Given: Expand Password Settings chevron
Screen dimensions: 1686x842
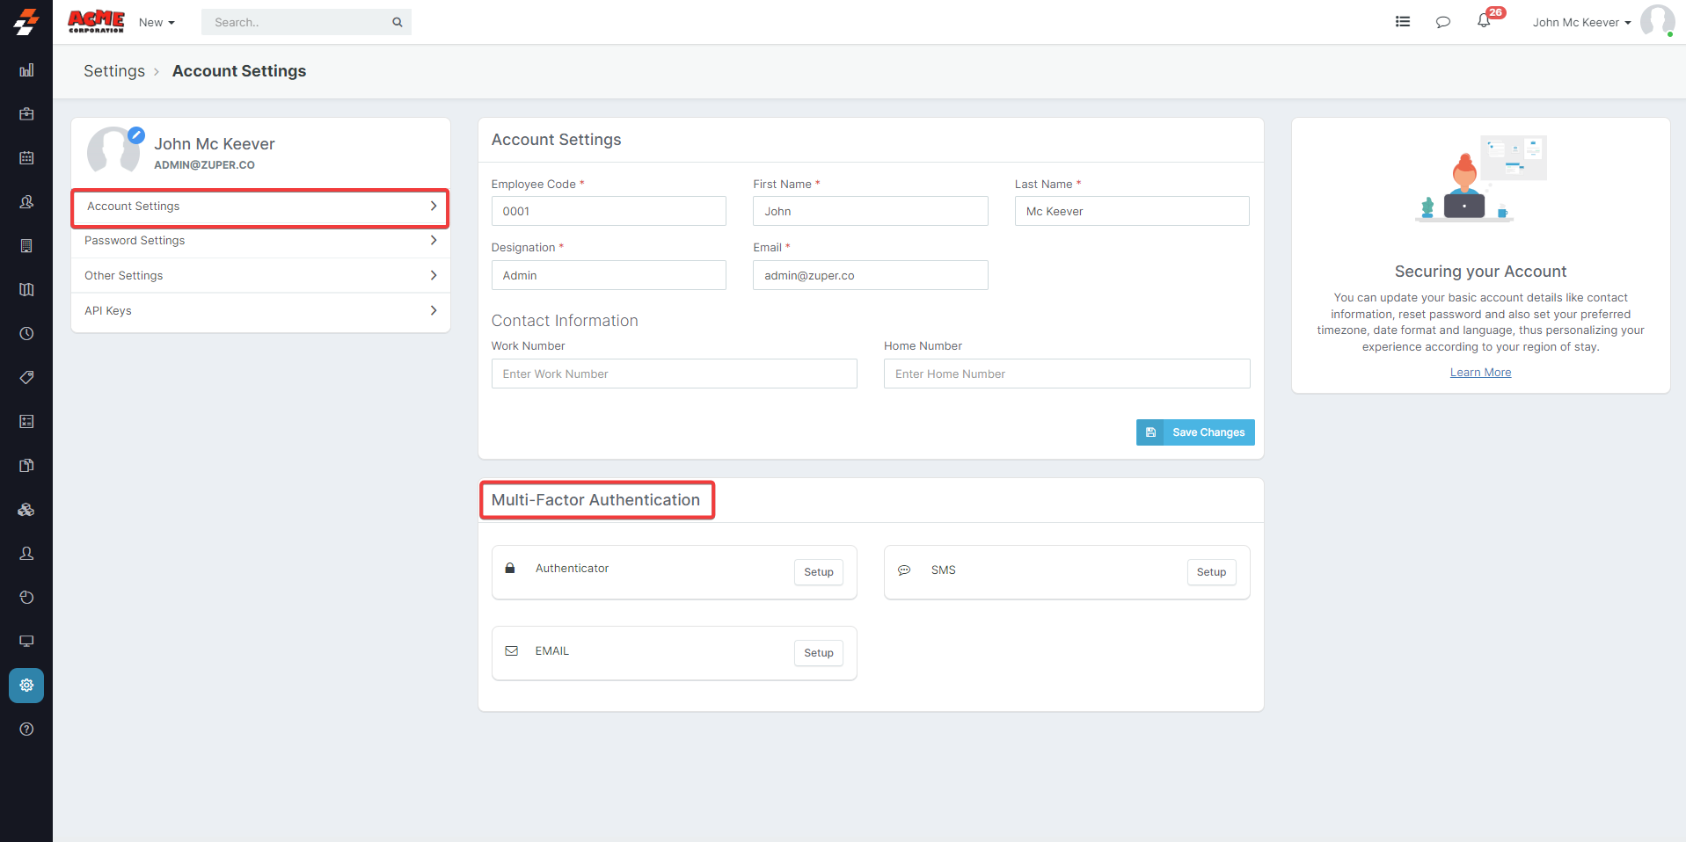Looking at the screenshot, I should [433, 241].
